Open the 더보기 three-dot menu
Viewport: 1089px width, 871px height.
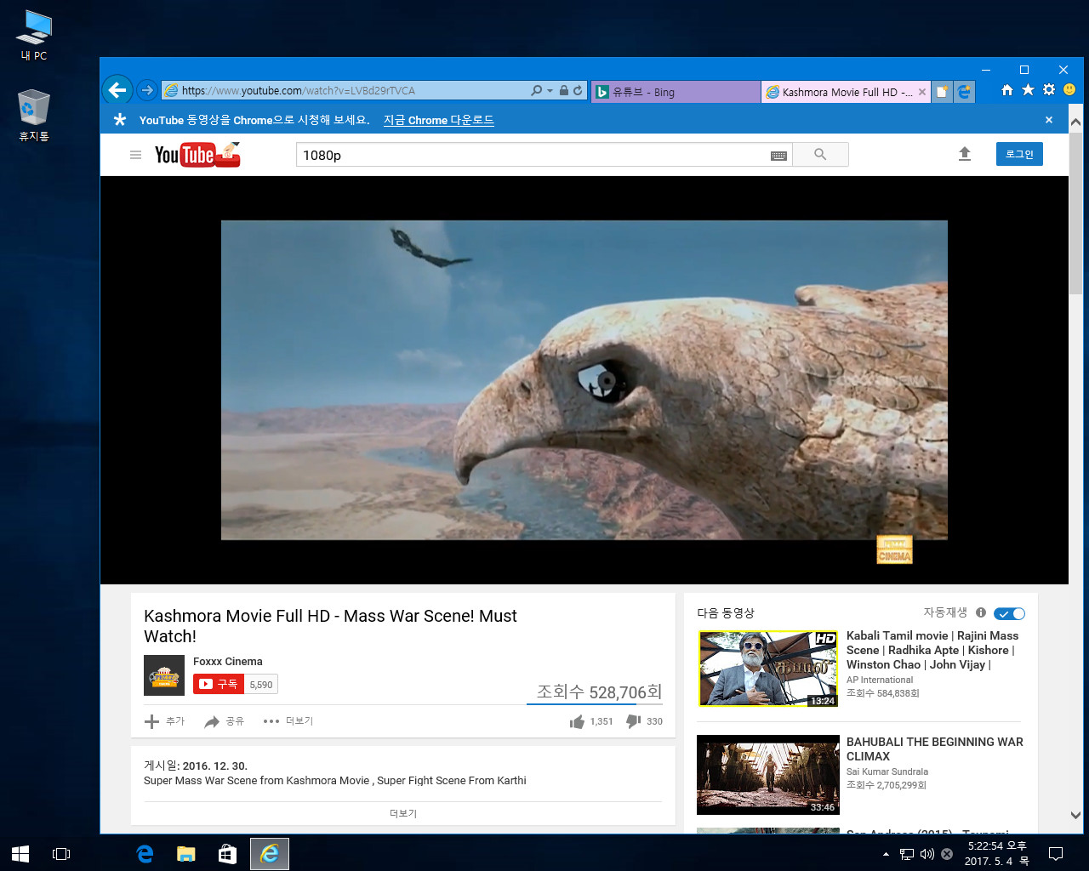[x=288, y=721]
